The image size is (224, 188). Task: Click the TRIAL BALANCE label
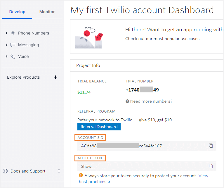[x=92, y=81]
